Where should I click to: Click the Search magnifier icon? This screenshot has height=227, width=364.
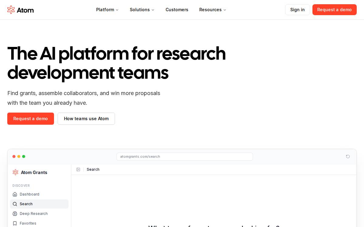(x=15, y=204)
